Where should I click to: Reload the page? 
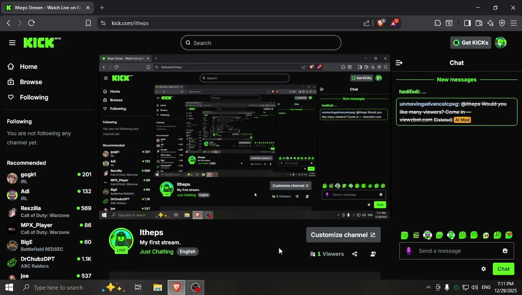pos(31,23)
